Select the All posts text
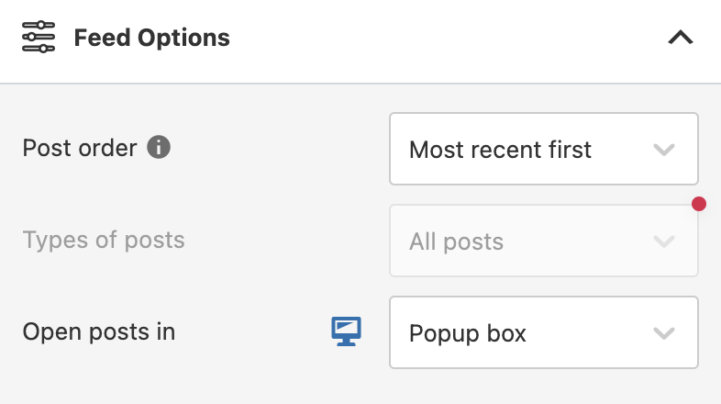The image size is (721, 404). [456, 241]
